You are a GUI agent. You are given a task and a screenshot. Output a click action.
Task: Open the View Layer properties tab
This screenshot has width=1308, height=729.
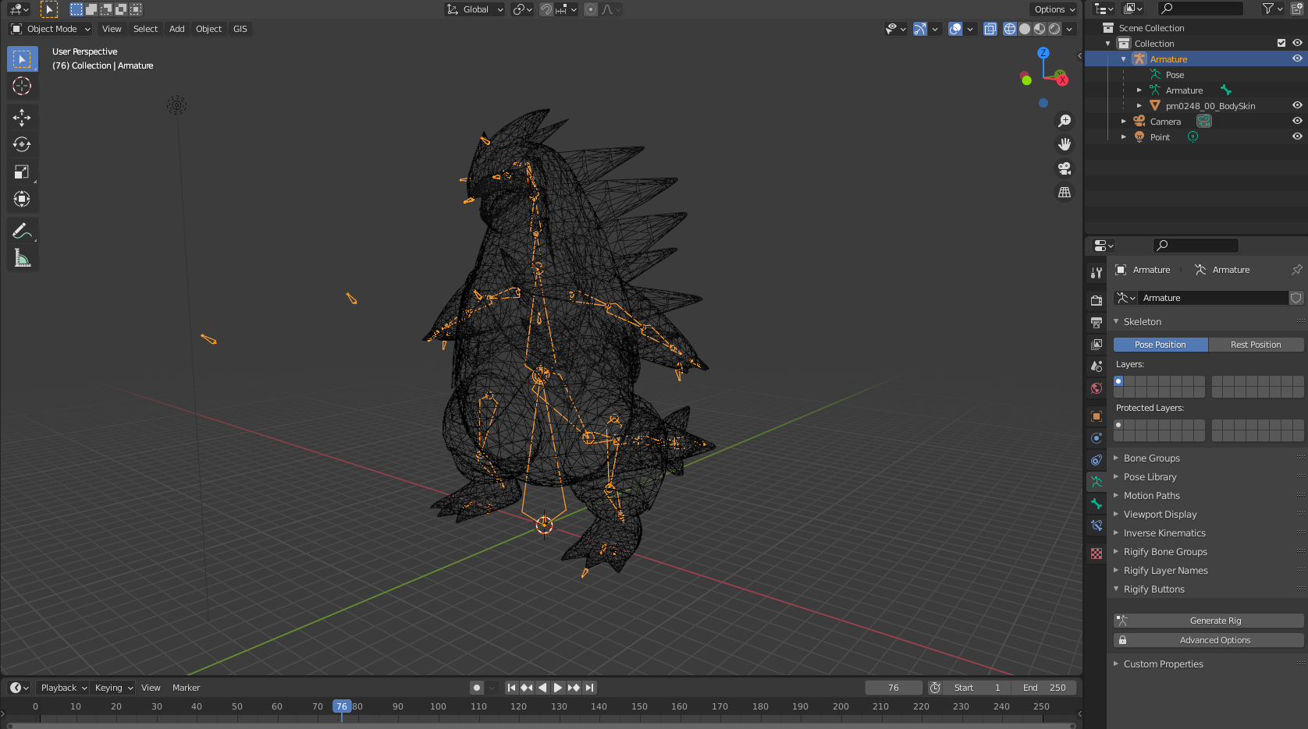(x=1097, y=344)
